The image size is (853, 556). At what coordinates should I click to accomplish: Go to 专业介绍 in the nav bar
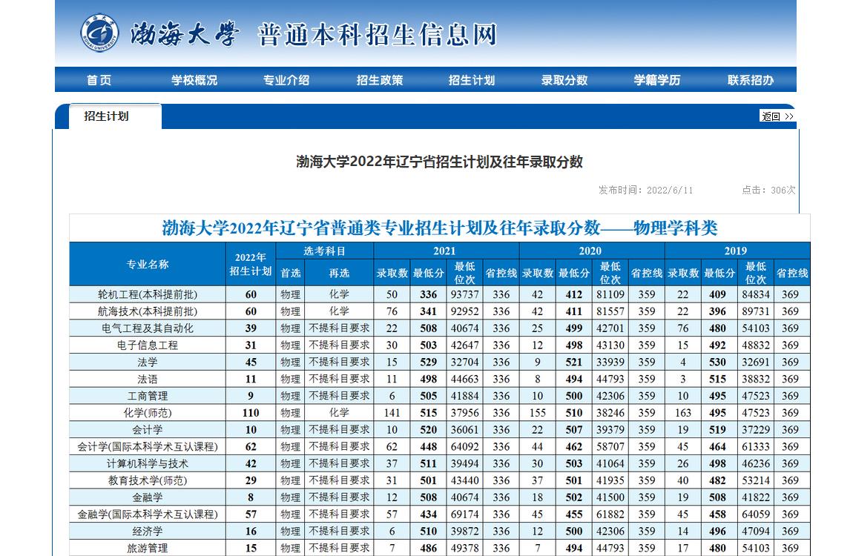286,80
